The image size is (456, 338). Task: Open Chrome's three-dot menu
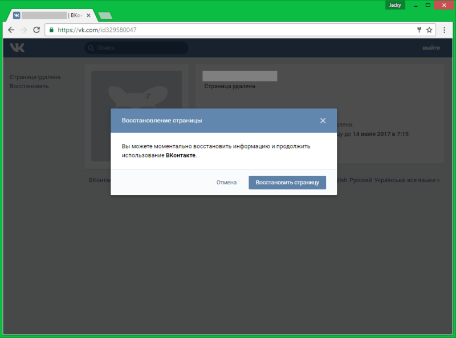click(x=445, y=30)
